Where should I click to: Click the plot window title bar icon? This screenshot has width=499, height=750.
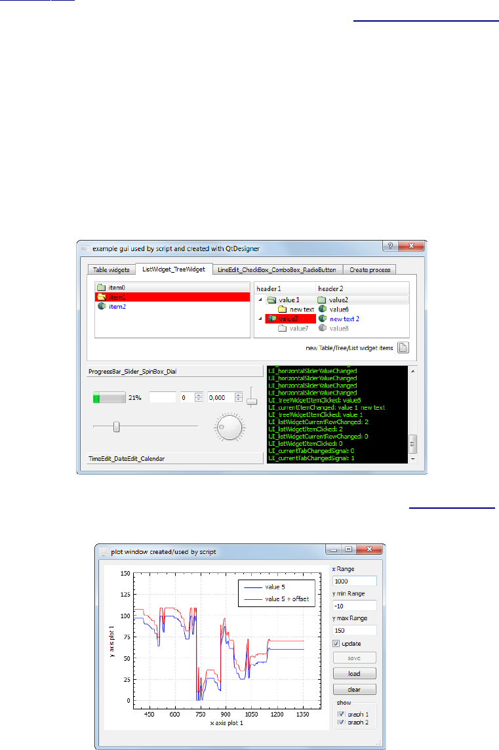pos(104,552)
